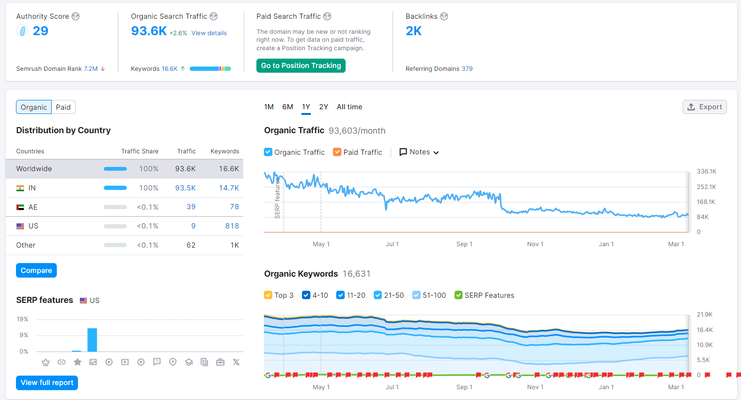Select the 1Y time range
741x400 pixels.
click(x=306, y=107)
